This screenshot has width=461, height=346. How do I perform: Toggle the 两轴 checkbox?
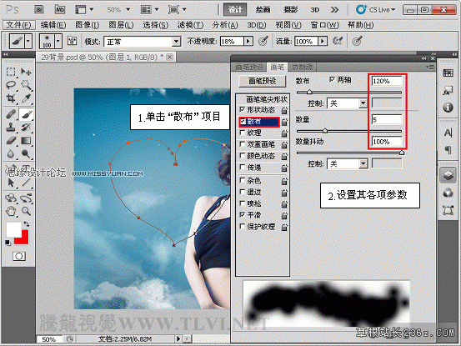point(333,80)
